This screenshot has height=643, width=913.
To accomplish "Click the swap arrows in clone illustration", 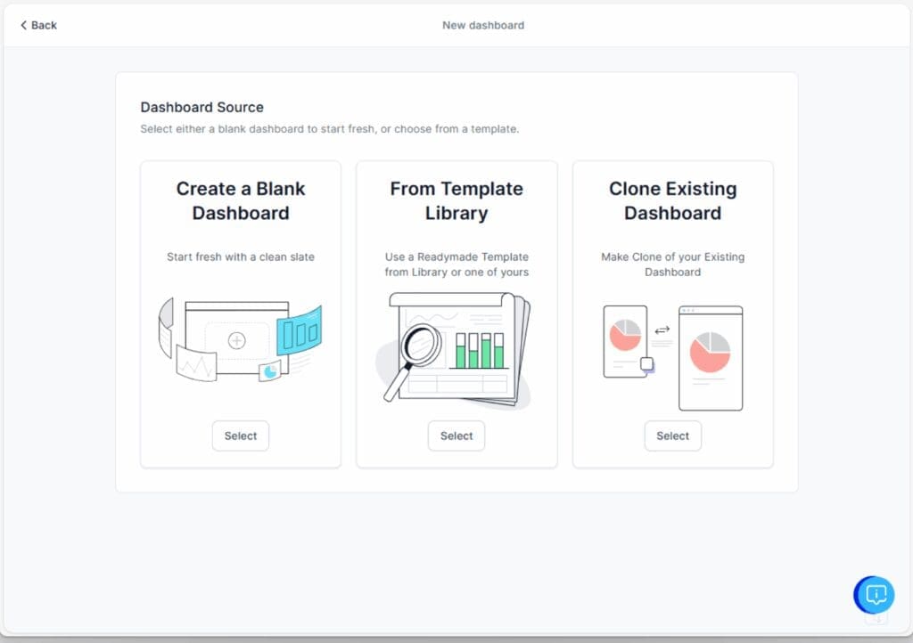I will click(x=662, y=330).
